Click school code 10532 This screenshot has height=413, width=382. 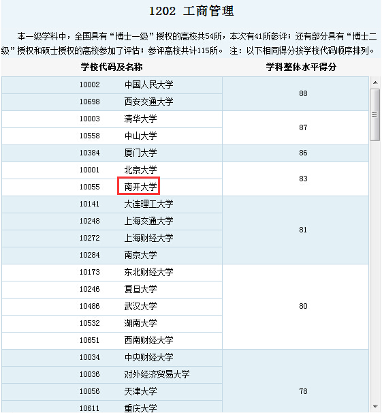point(90,323)
